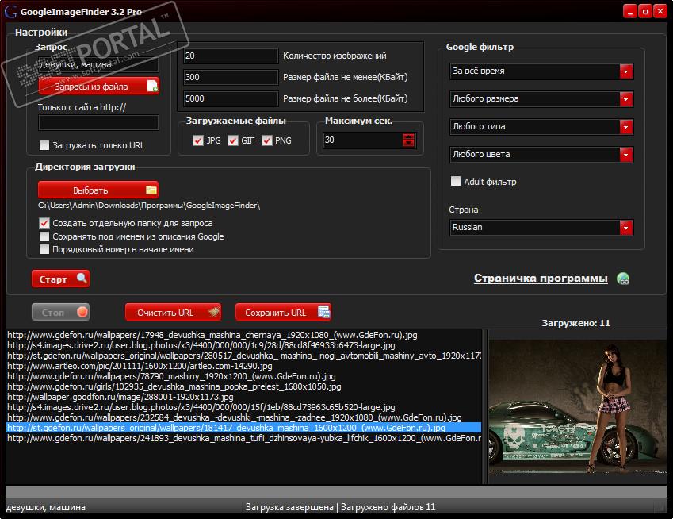Maximize the GoogleImageFinder window
The height and width of the screenshot is (519, 673).
click(645, 12)
